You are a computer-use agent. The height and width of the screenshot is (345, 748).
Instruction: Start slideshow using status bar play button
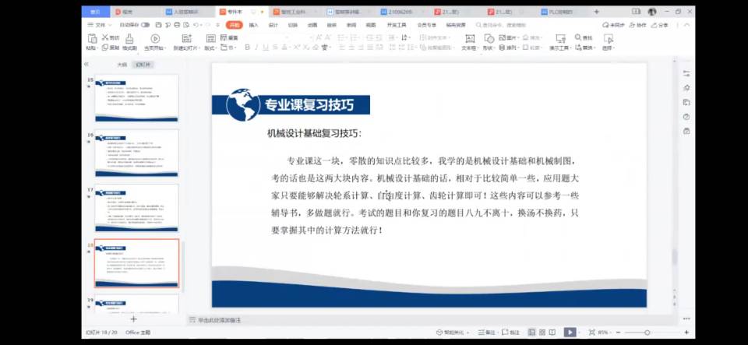[570, 333]
